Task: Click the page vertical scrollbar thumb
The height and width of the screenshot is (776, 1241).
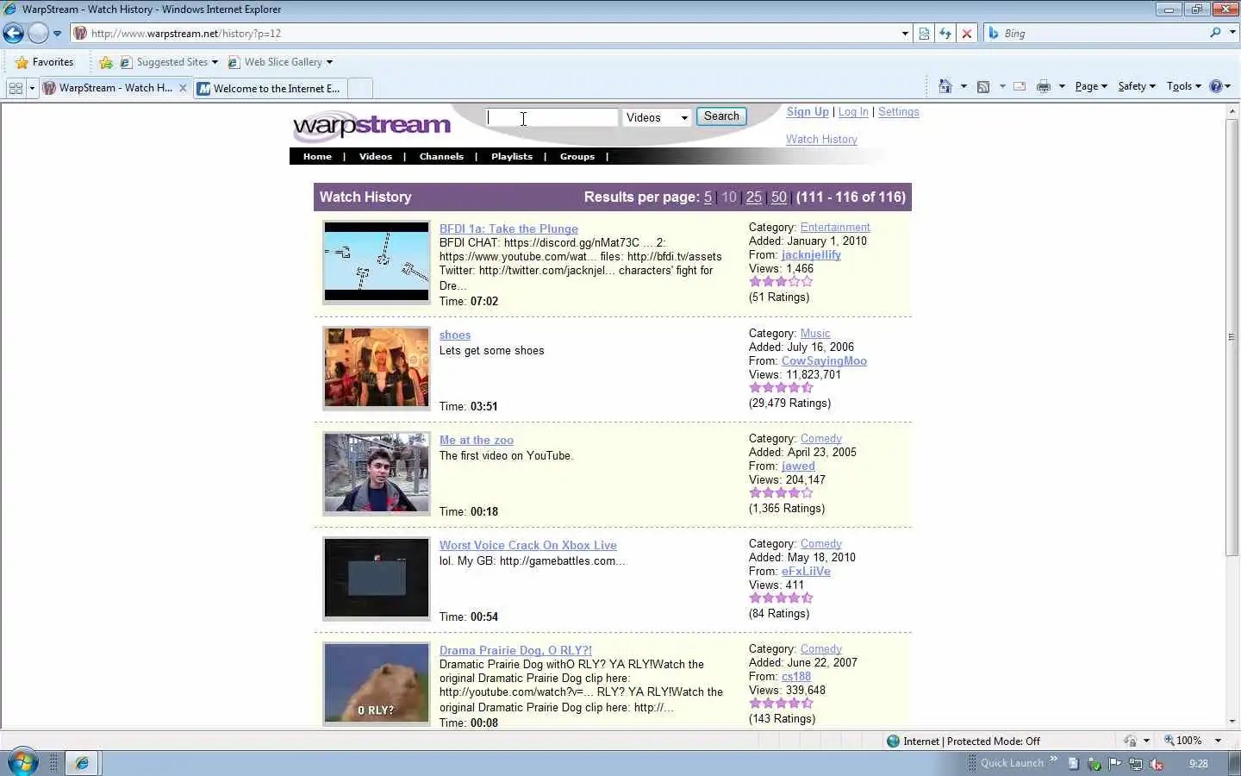Action: coord(1232,339)
